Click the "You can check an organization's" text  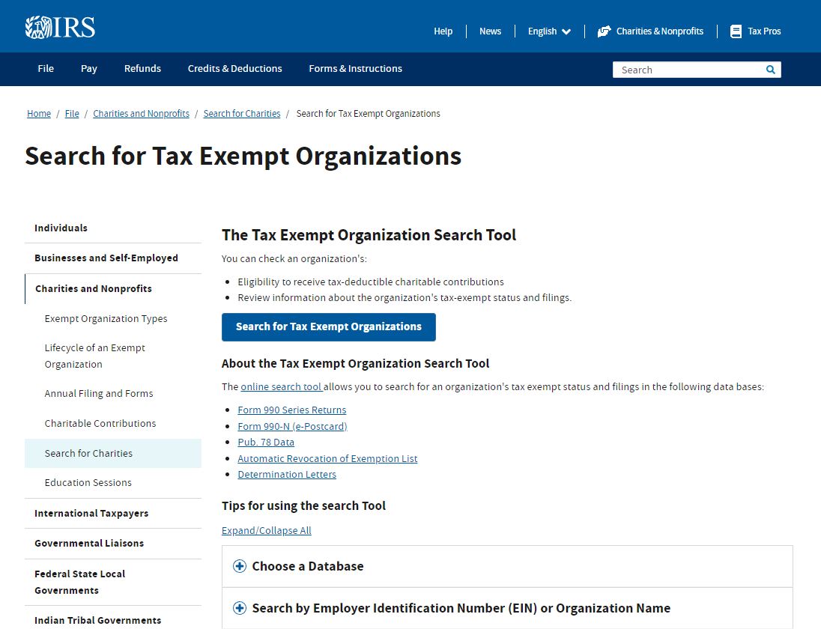click(x=294, y=258)
